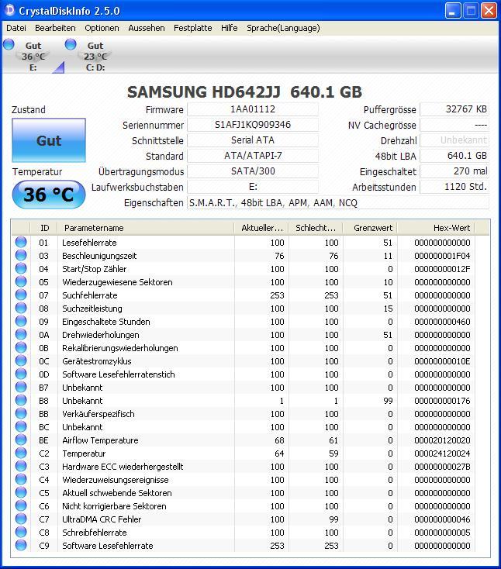Image resolution: width=501 pixels, height=569 pixels.
Task: Click status icon of C2 Temperatur row
Action: tap(21, 453)
